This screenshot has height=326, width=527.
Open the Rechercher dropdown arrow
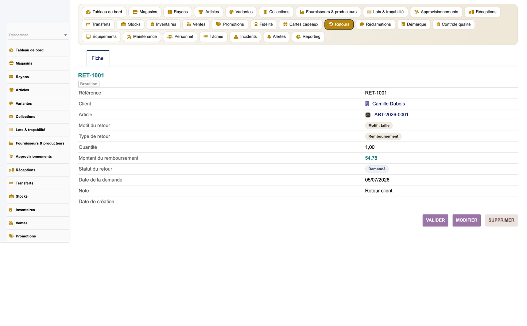[x=66, y=35]
